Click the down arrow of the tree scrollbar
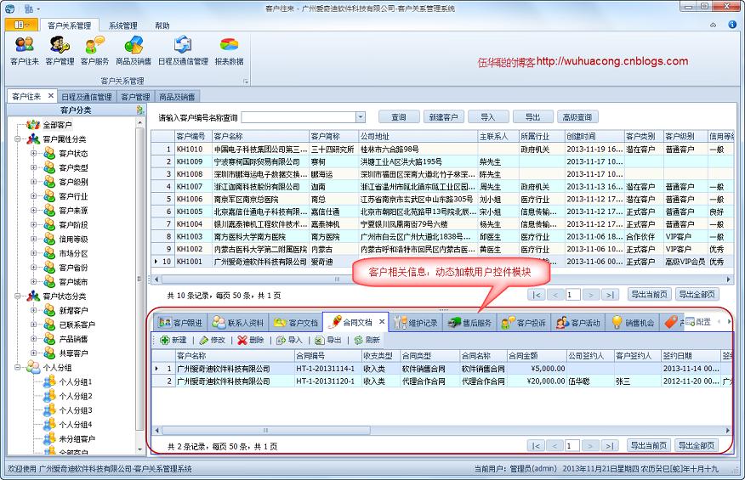 point(139,449)
